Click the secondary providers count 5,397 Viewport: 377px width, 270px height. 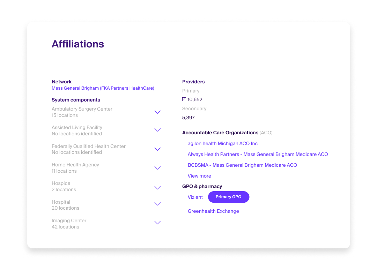click(188, 118)
